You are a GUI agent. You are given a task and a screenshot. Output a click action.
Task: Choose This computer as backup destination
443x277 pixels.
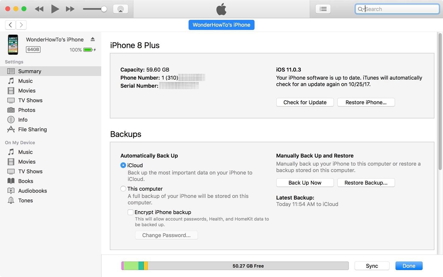pyautogui.click(x=123, y=189)
